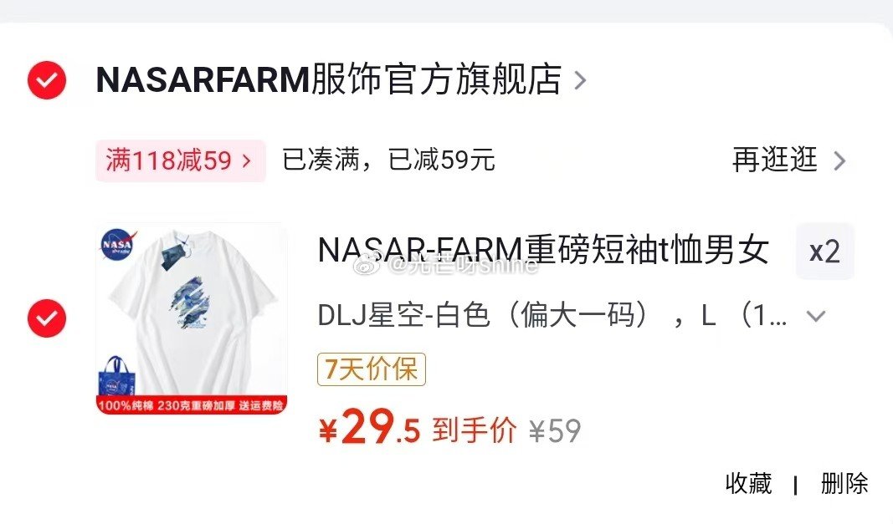Tap 删除 to remove the item

[x=844, y=484]
